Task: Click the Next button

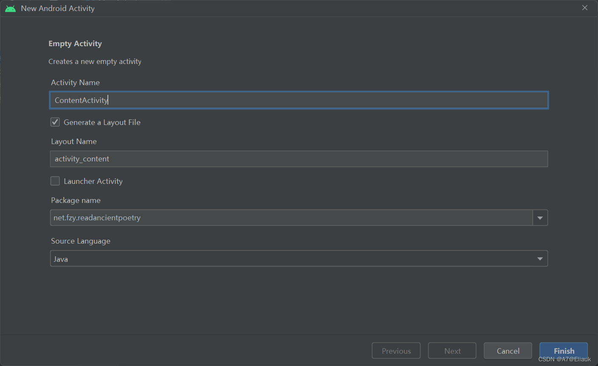Action: tap(452, 351)
